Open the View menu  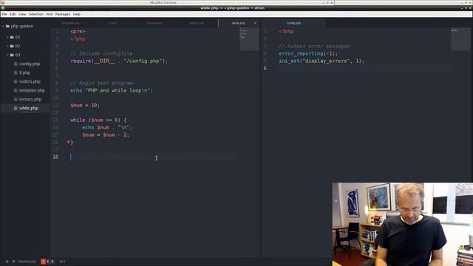(22, 14)
